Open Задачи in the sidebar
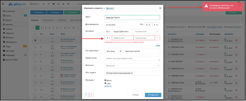The image size is (246, 101). [x=9, y=20]
